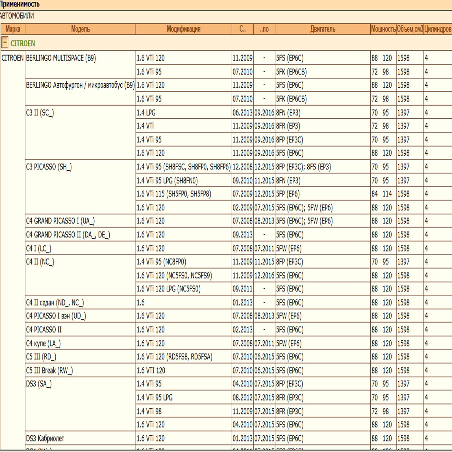The height and width of the screenshot is (452, 452).
Task: Collapse the CITROEN group with minus icon
Action: [5, 43]
